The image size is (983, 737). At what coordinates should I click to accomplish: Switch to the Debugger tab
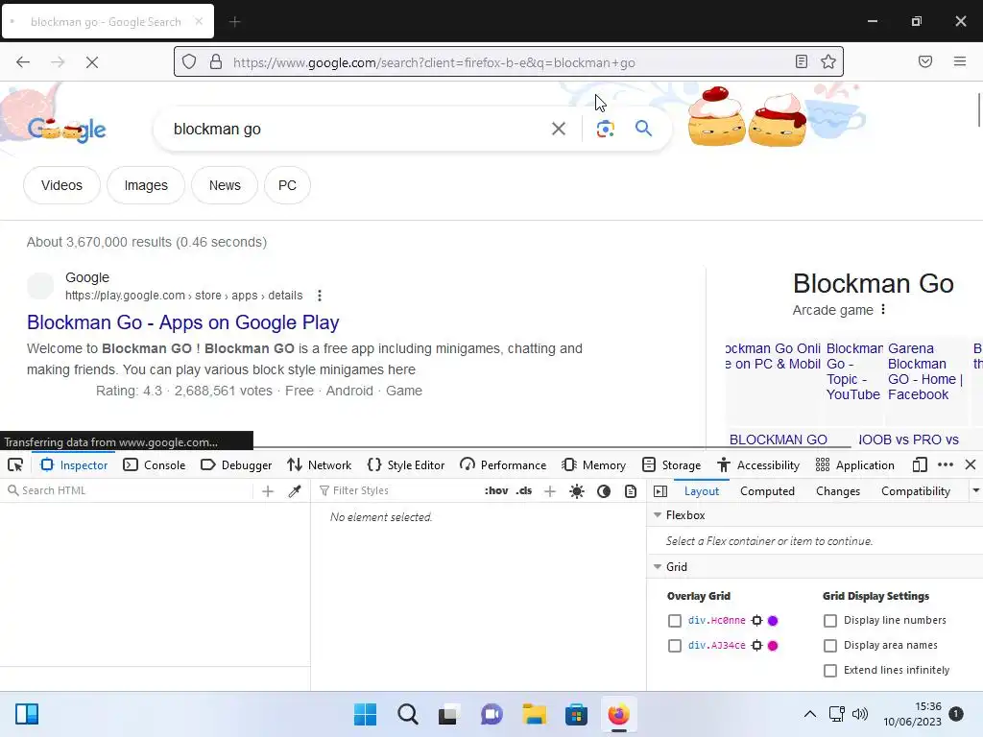(x=236, y=465)
